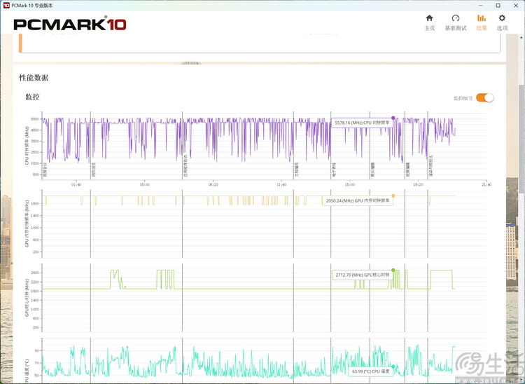Click the vertical scrollbar thumb on the right

coord(521,139)
